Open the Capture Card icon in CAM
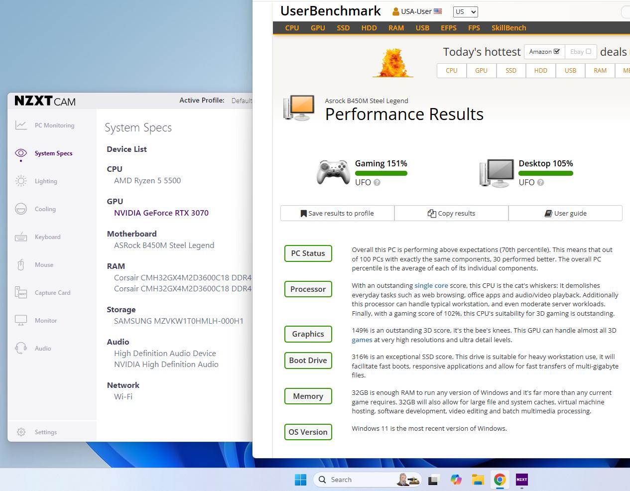 click(x=21, y=292)
